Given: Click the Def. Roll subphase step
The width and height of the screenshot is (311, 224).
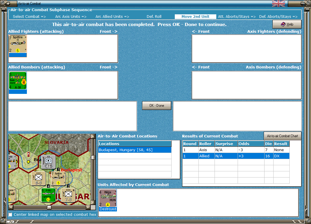Looking at the screenshot, I should click(154, 16).
